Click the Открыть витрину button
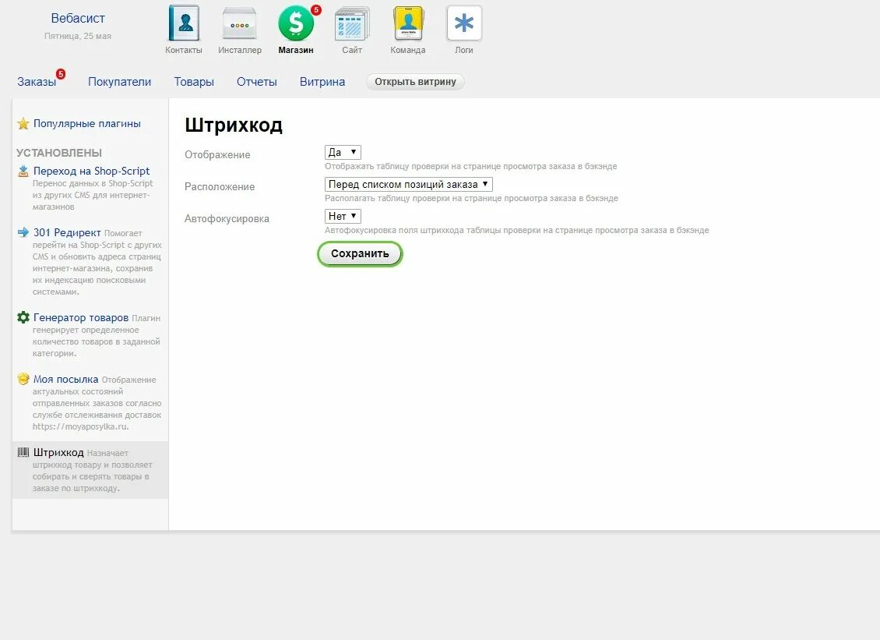The image size is (880, 640). coord(415,82)
